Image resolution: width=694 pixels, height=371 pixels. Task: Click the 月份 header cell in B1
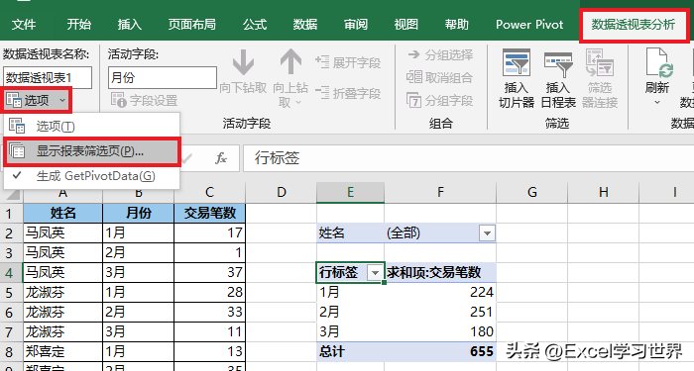pos(138,213)
